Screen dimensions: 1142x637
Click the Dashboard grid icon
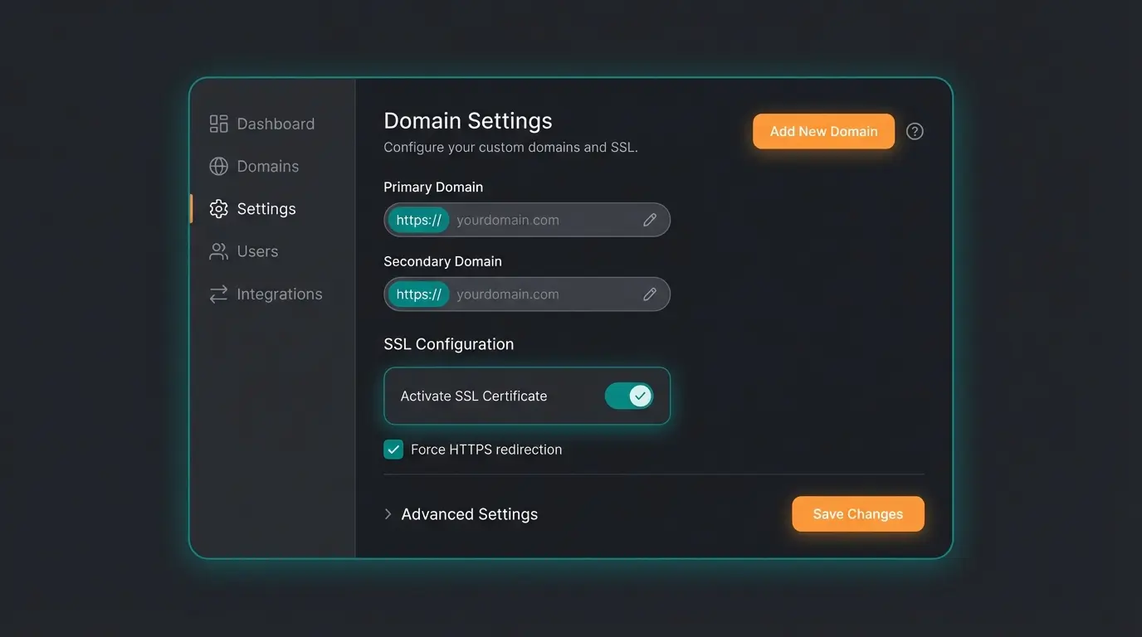[x=218, y=123]
